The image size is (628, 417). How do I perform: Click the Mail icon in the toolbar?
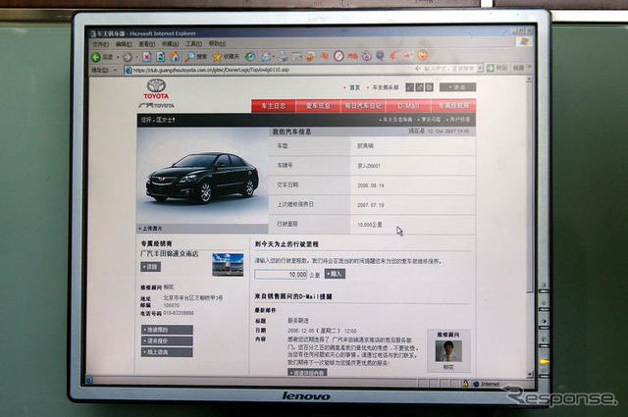pos(266,57)
